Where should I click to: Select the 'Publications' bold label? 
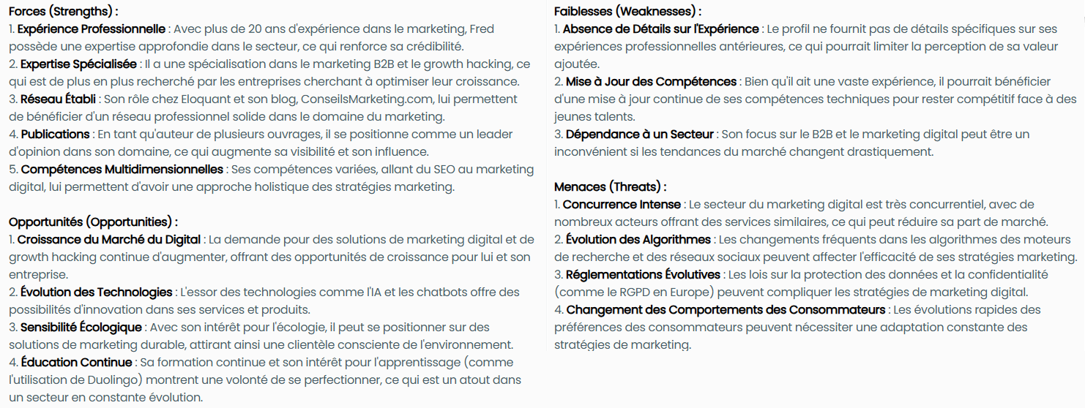point(55,135)
